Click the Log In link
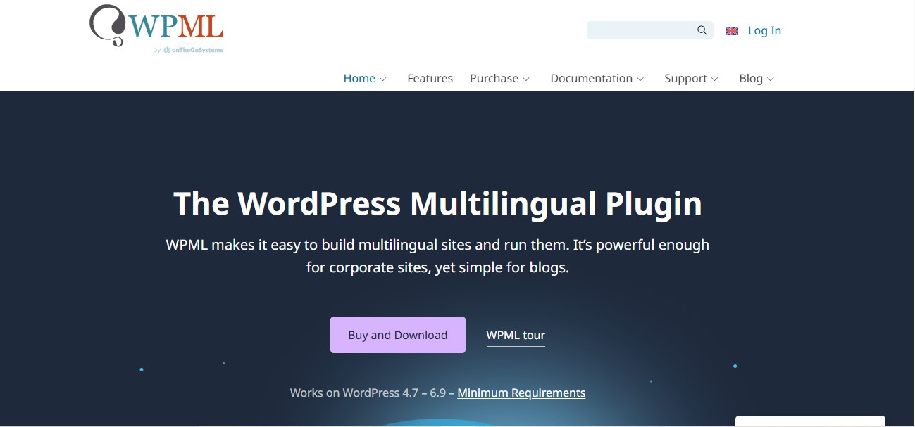915x427 pixels. [764, 30]
